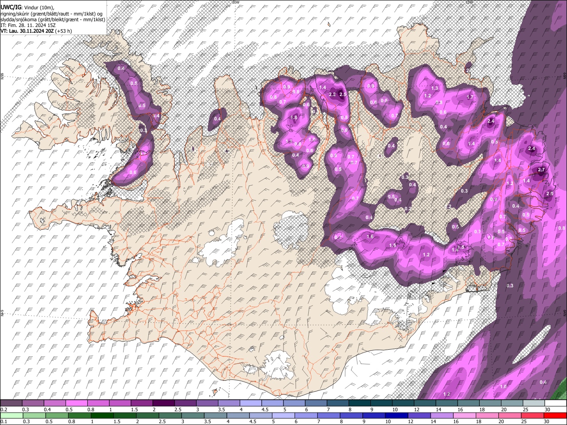Image resolution: width=567 pixels, height=425 pixels.
Task: Click the 0.1 label on the lower legend
Action: (4, 422)
